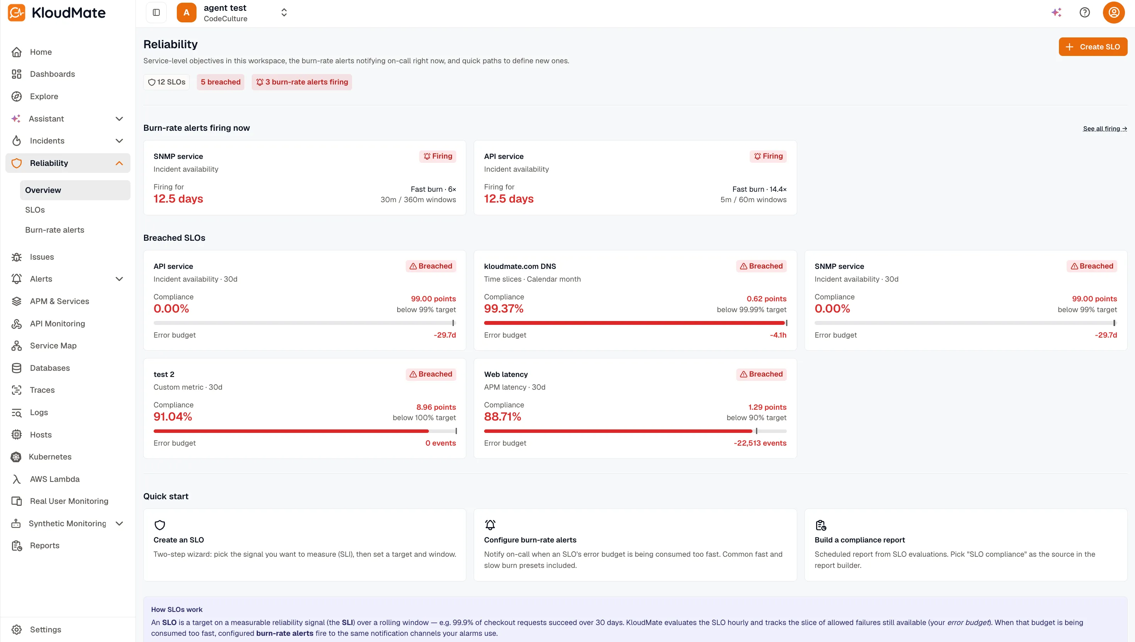Select the Overview submenu item

tap(75, 190)
